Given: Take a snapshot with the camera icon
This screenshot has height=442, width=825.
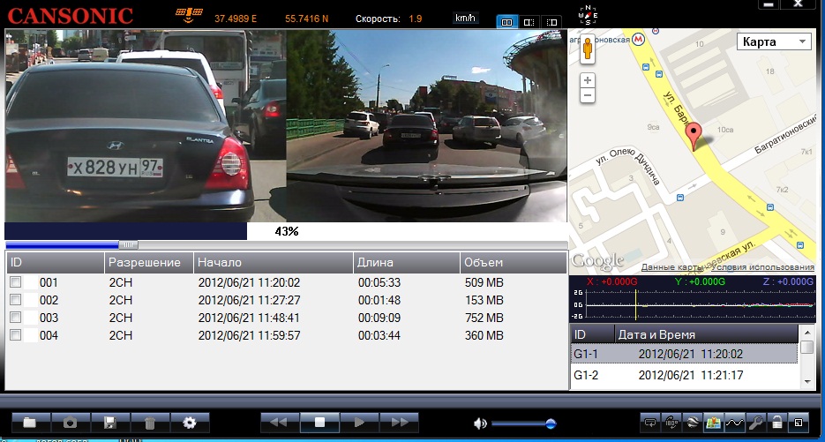Looking at the screenshot, I should coord(69,423).
